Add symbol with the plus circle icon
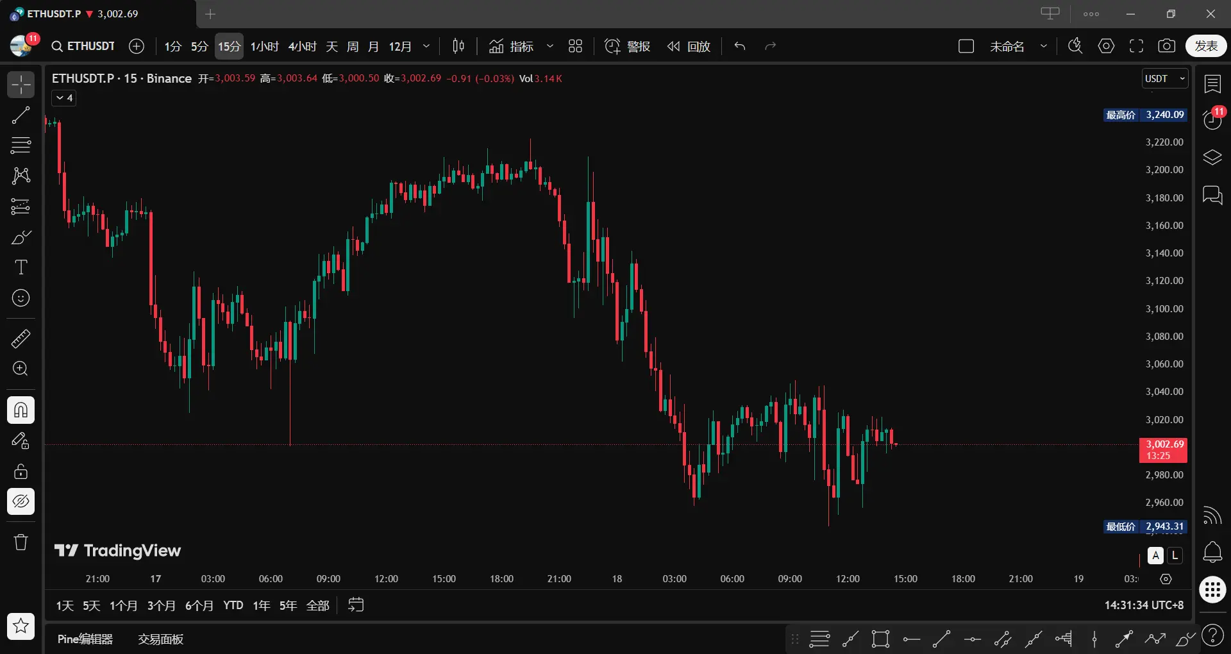 pyautogui.click(x=136, y=46)
